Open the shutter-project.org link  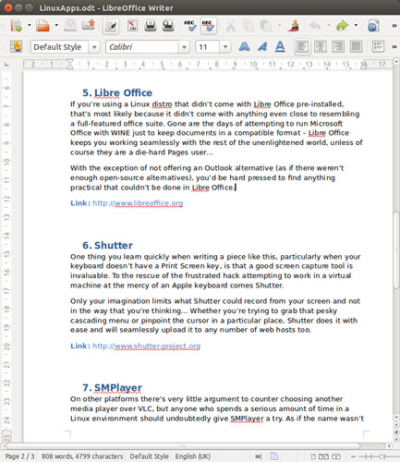tap(146, 346)
